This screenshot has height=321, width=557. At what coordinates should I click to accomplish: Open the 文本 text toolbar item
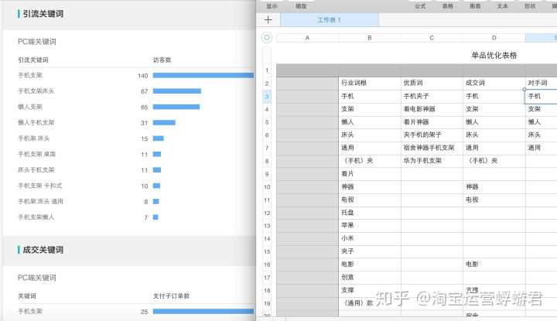pyautogui.click(x=502, y=5)
